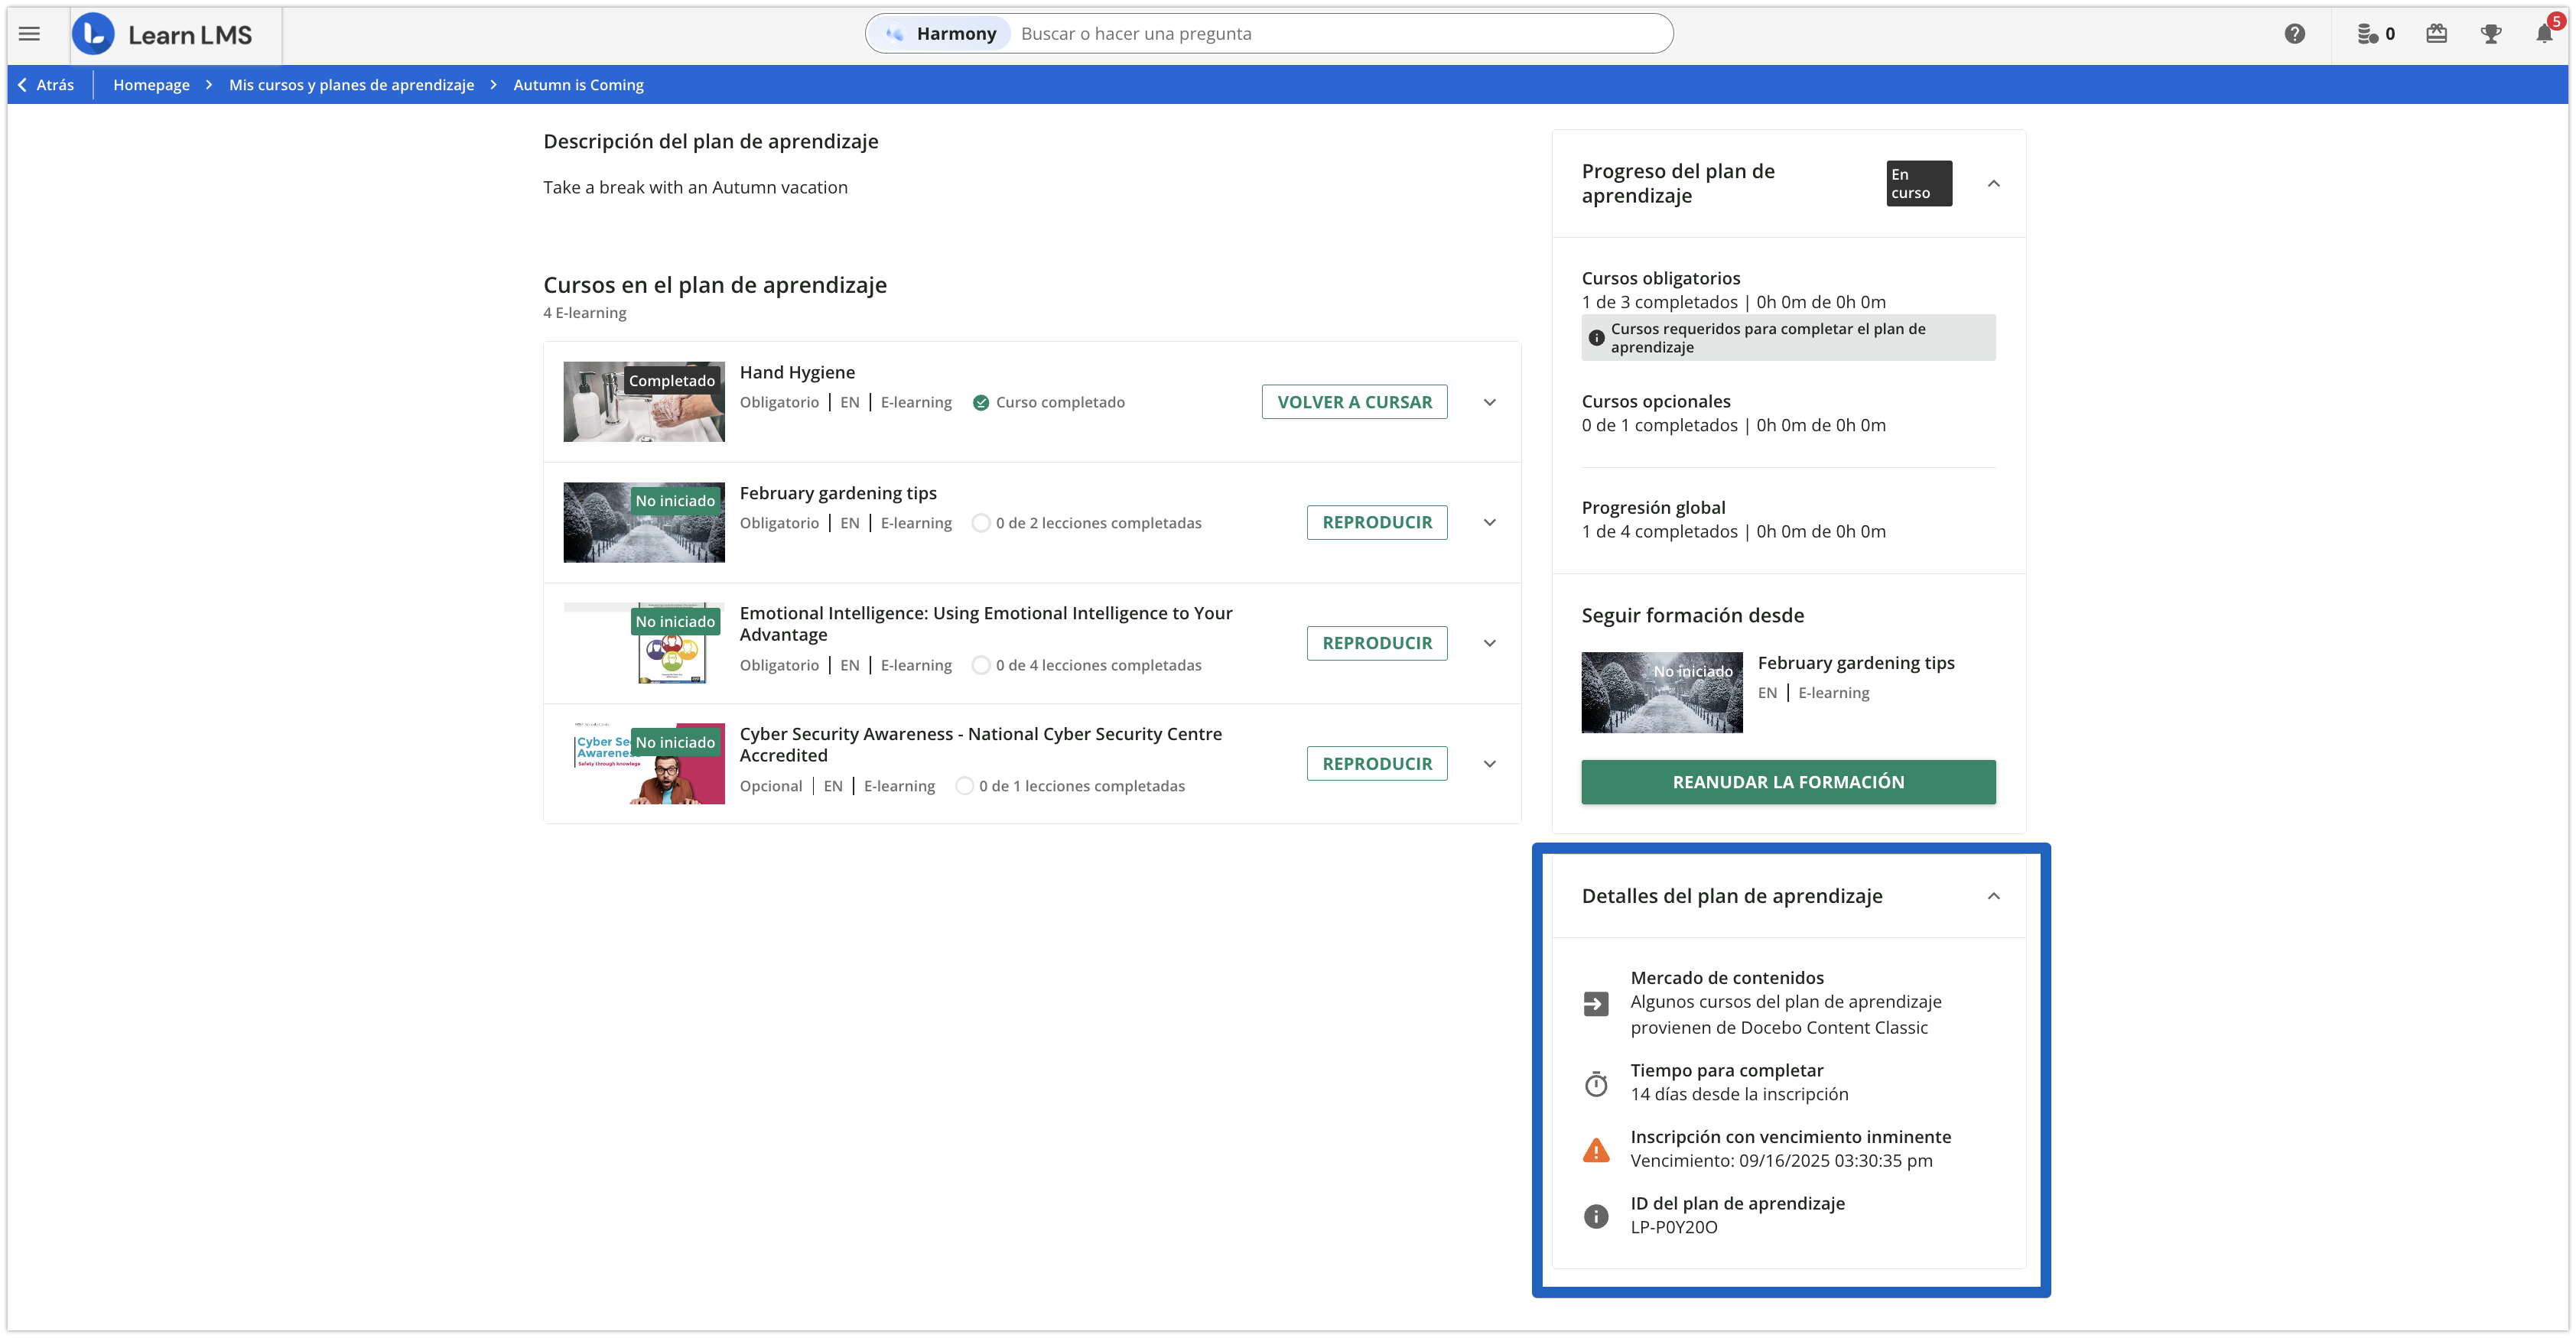
Task: Open the help question mark icon
Action: click(x=2295, y=34)
